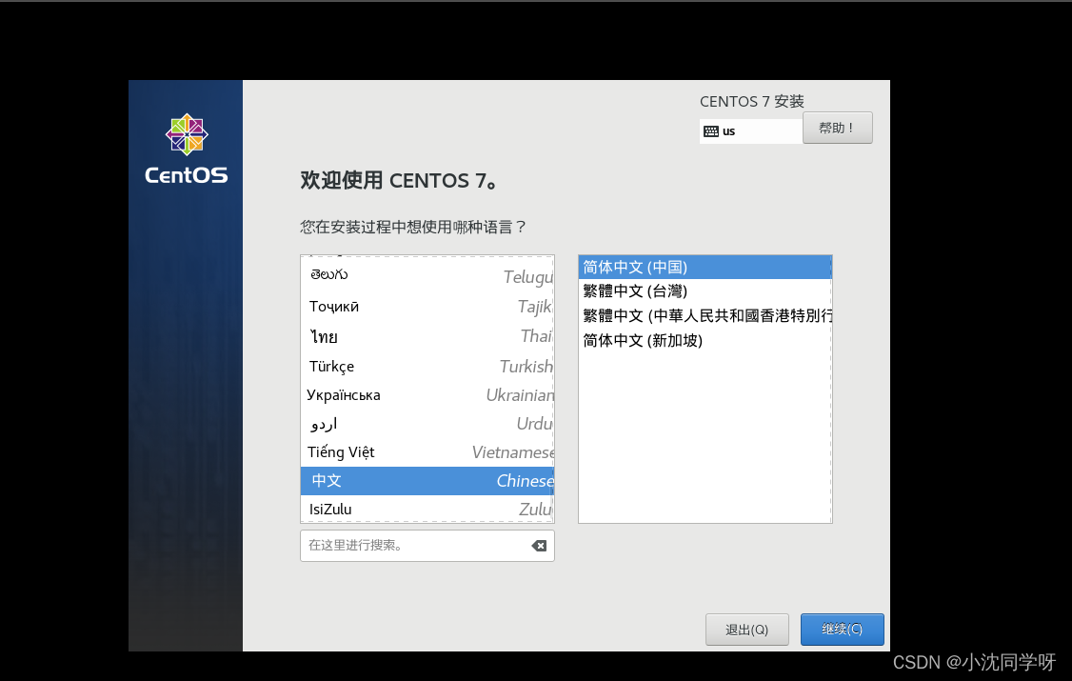Choose Türkçe Turkish language
This screenshot has height=681, width=1072.
[427, 366]
